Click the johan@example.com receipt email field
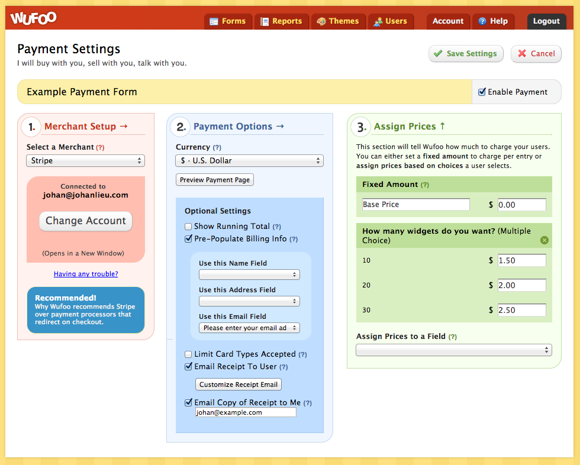The width and height of the screenshot is (580, 465). tap(246, 412)
